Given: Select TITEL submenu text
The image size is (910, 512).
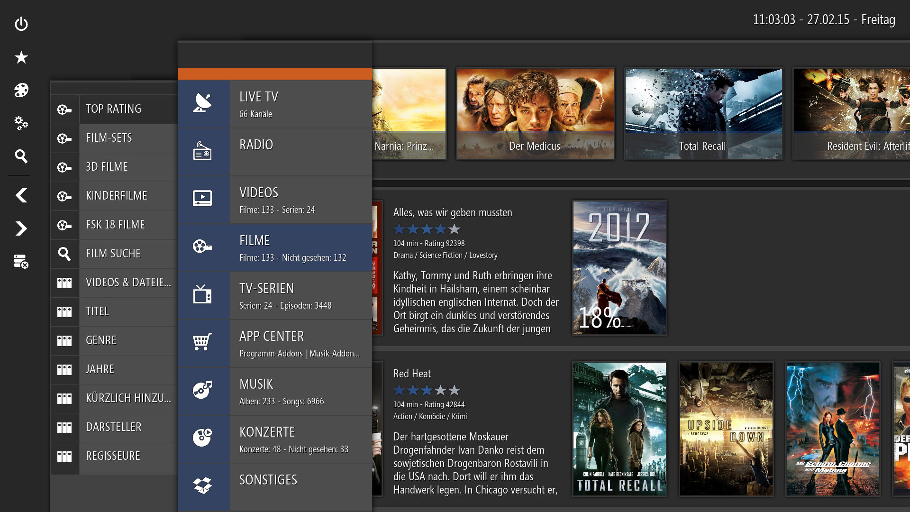Looking at the screenshot, I should 97,311.
